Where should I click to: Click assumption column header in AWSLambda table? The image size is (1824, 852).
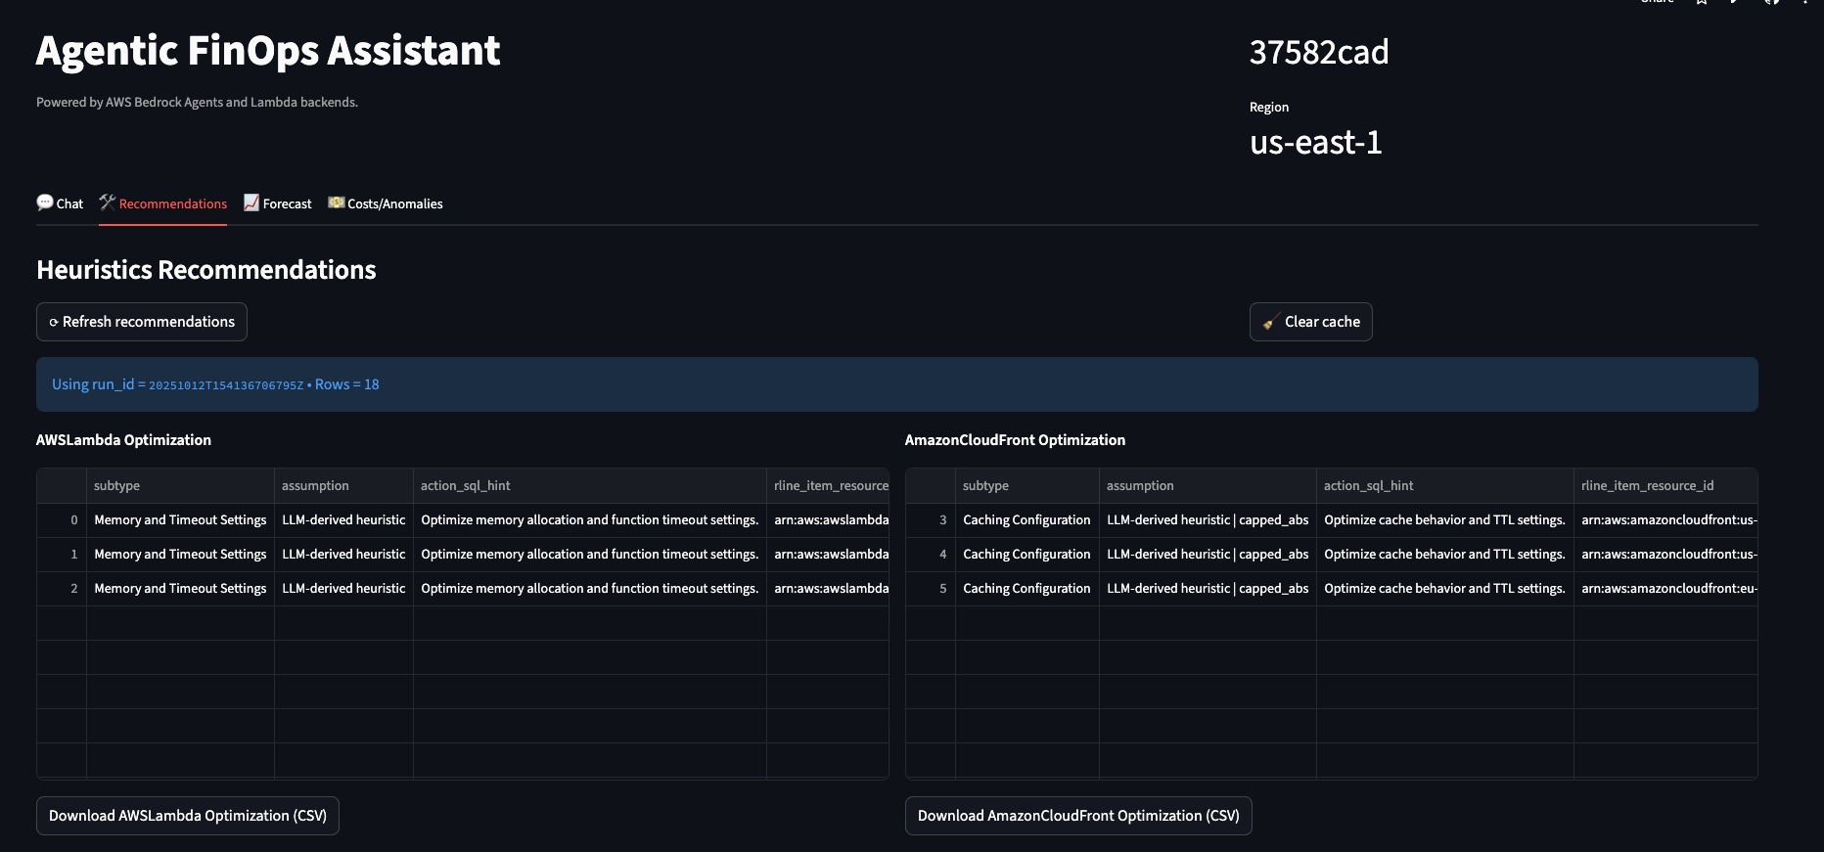[x=343, y=485]
